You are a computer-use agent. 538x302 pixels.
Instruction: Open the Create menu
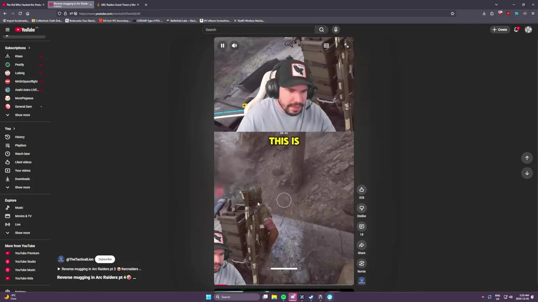[x=500, y=29]
